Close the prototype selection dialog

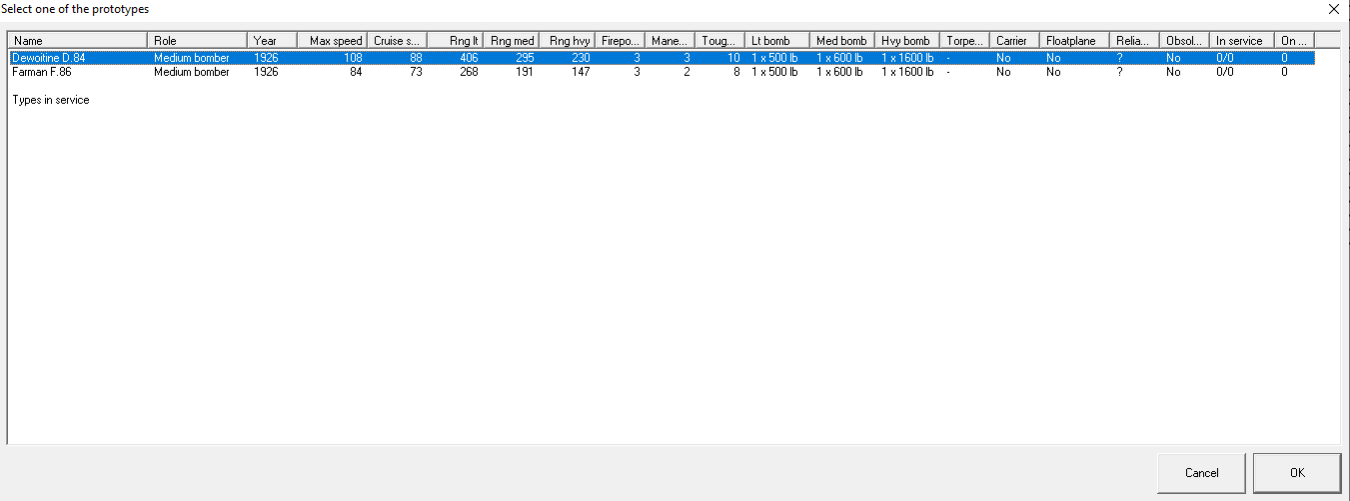pyautogui.click(x=1333, y=9)
